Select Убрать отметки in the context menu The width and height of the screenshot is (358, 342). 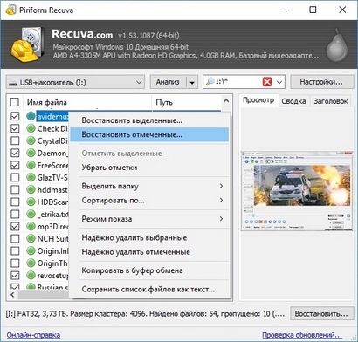click(149, 168)
